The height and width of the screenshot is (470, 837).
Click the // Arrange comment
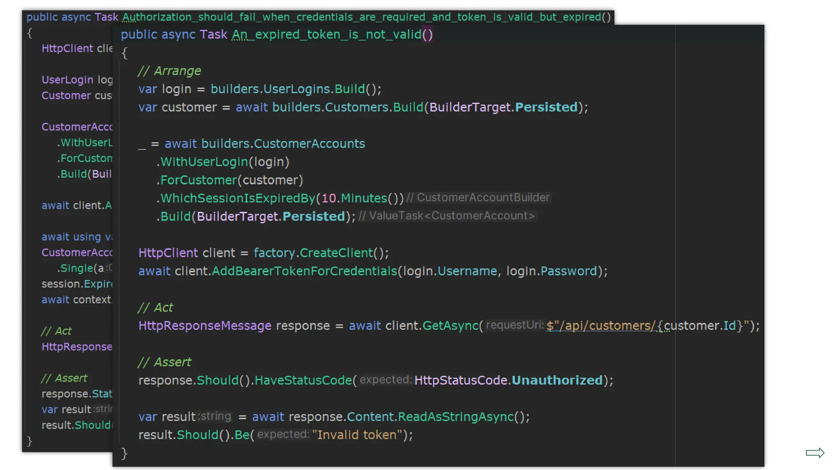tap(170, 71)
